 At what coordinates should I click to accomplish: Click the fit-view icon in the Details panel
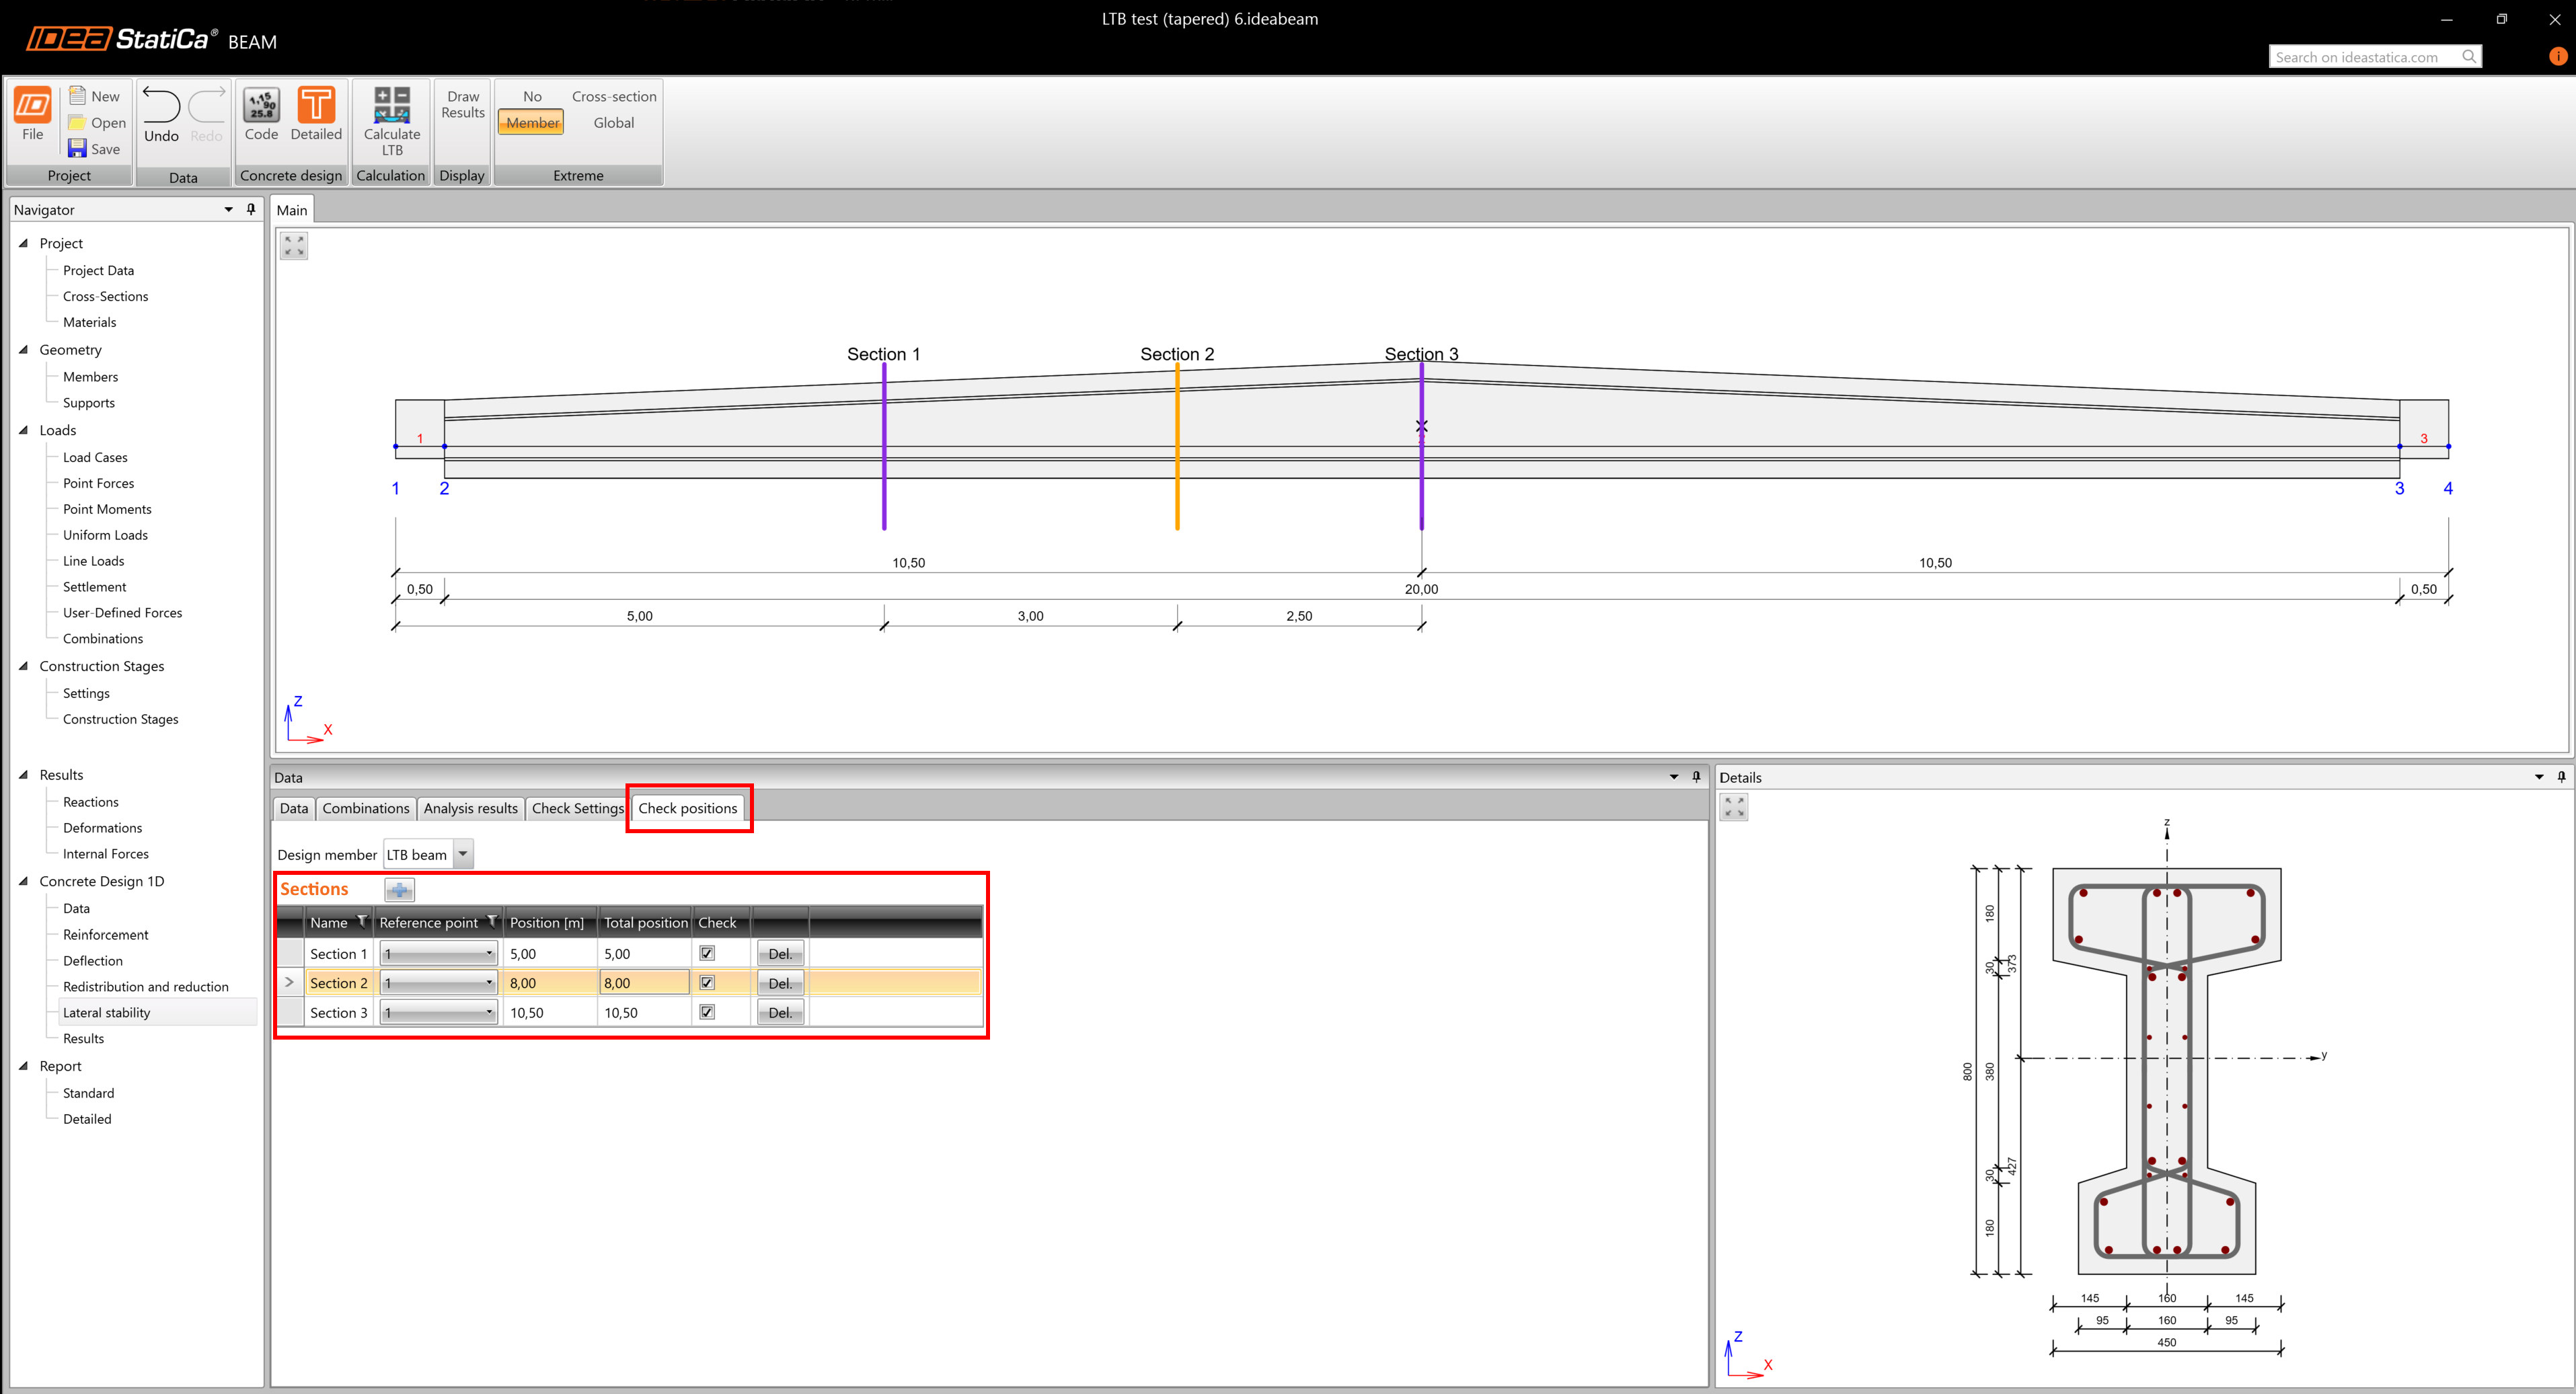click(1734, 807)
